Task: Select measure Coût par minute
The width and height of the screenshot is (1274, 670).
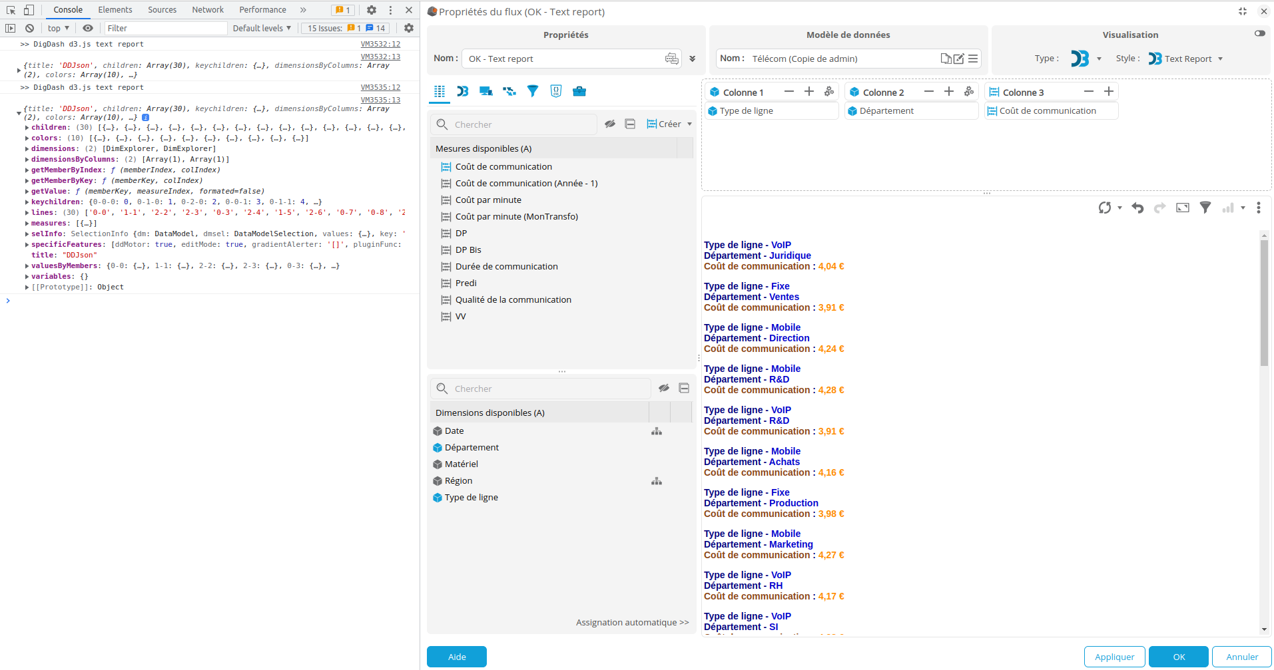Action: (488, 200)
